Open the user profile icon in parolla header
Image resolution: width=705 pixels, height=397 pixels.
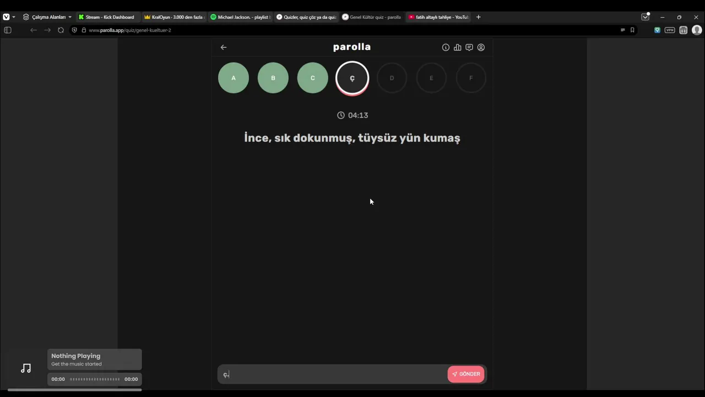tap(481, 47)
